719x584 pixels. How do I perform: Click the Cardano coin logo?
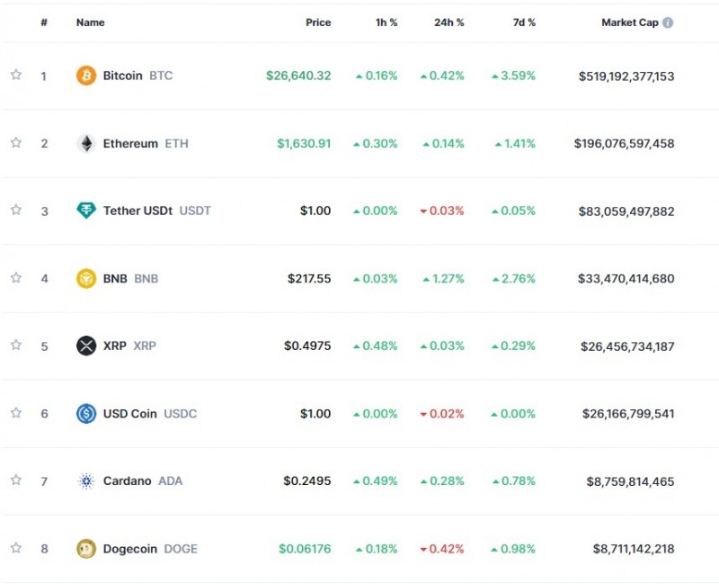pos(86,481)
